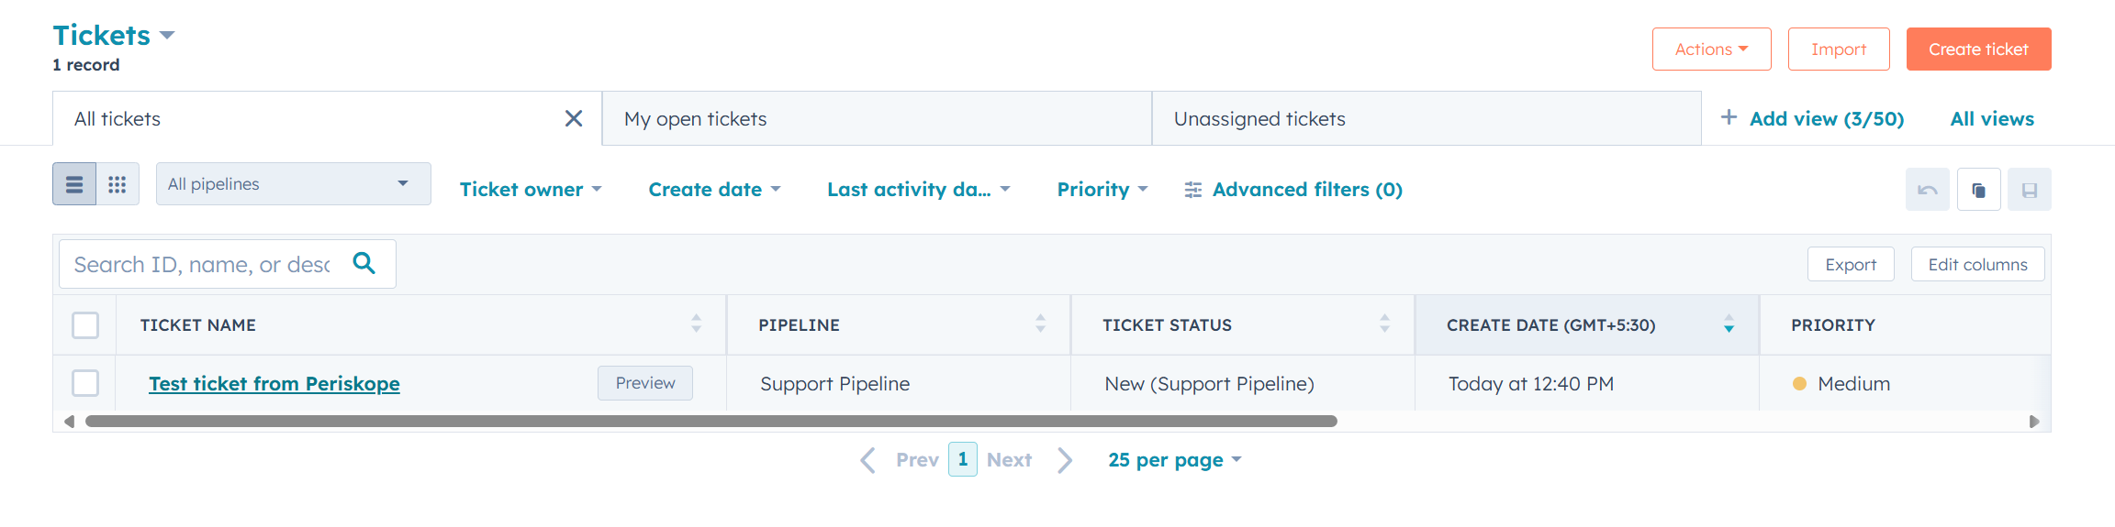
Task: Click the search magnifier icon
Action: tap(364, 263)
